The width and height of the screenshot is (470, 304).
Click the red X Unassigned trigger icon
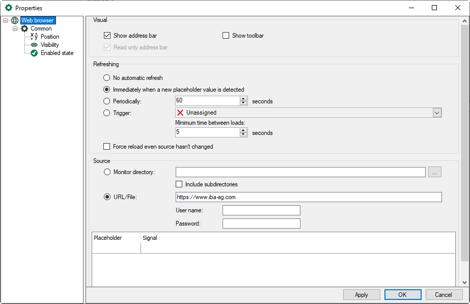[180, 113]
